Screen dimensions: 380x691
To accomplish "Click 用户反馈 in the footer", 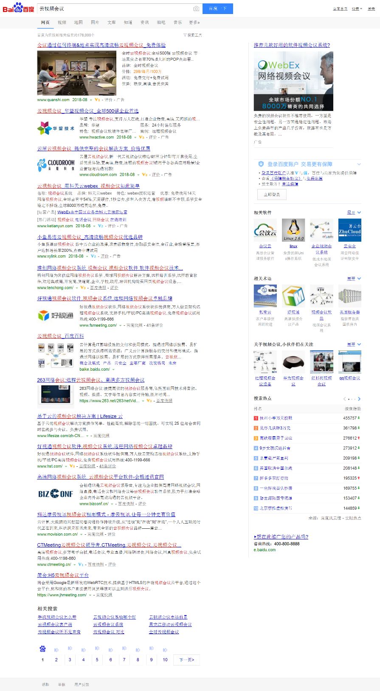I will pyautogui.click(x=82, y=684).
